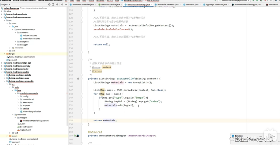Click wmNewsMaterialMapper field on line 159

tap(141, 136)
